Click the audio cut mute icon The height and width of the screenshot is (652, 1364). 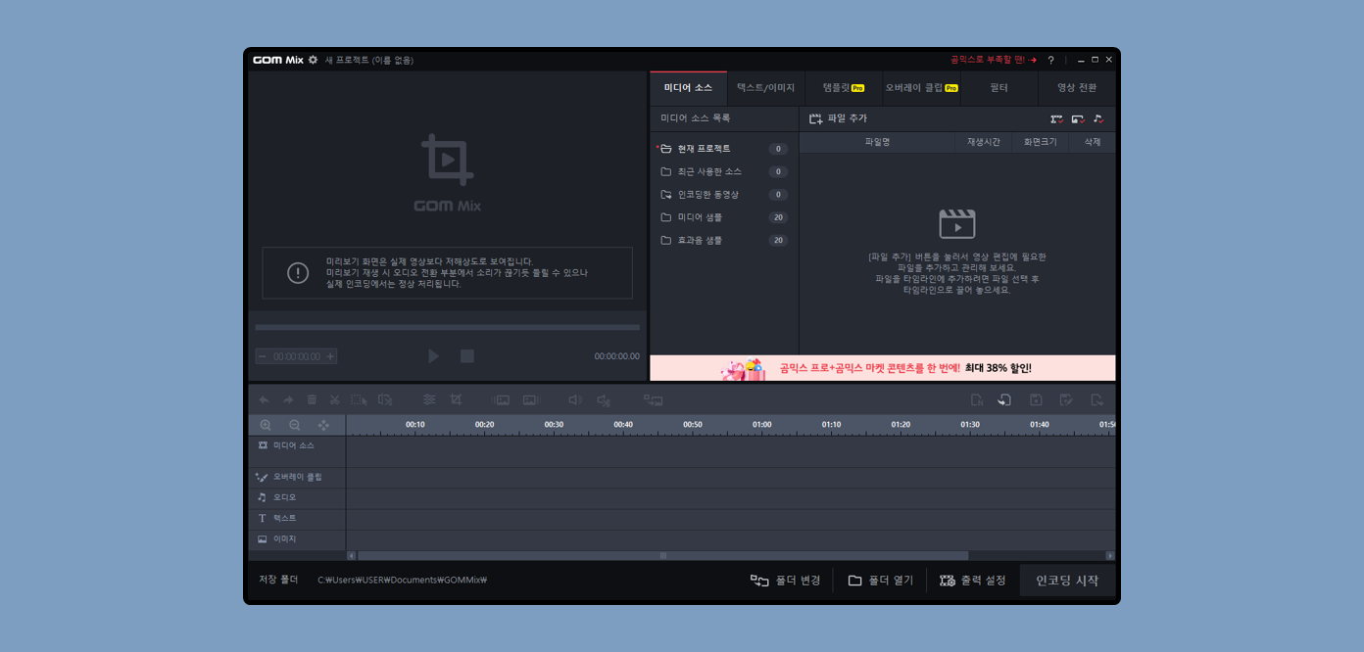coord(604,399)
